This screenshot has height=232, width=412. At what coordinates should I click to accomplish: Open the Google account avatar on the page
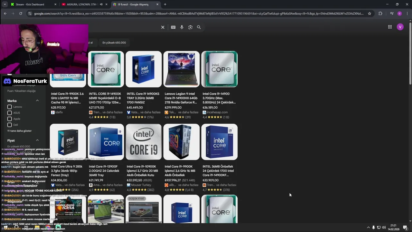pos(400,27)
